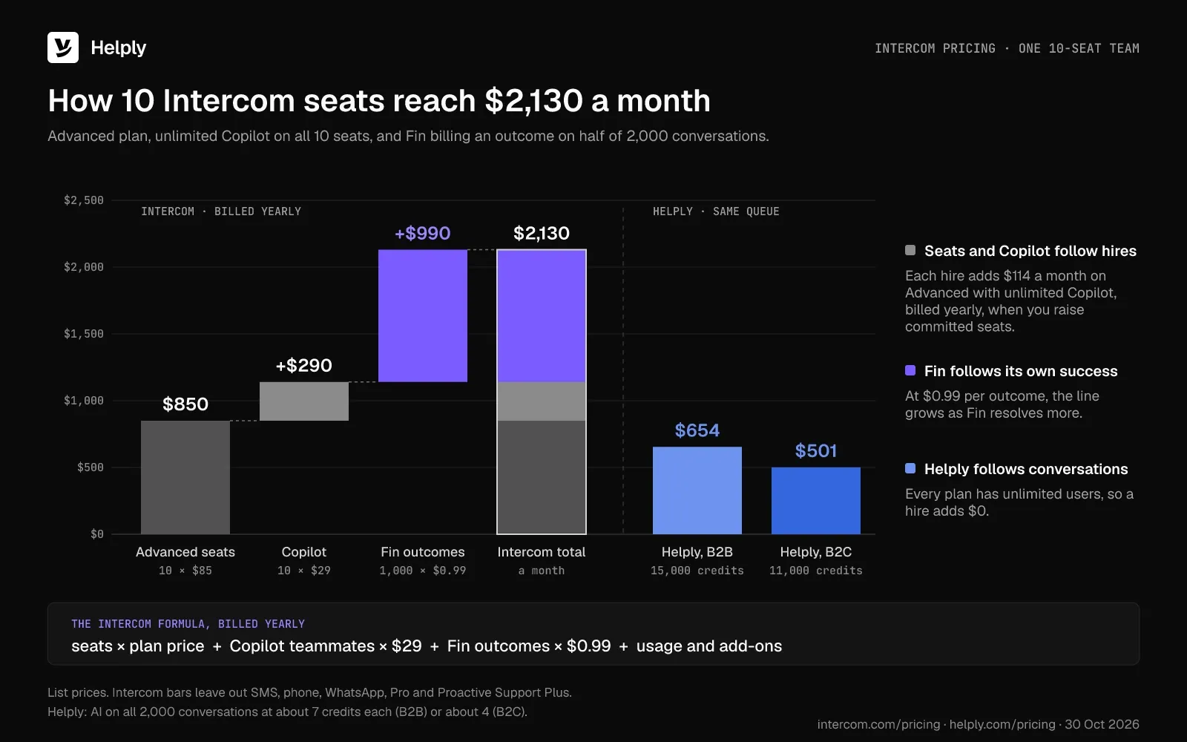This screenshot has height=742, width=1187.
Task: Click the '$850' value label
Action: point(185,404)
